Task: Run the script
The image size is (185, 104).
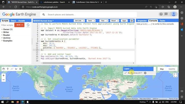Action: click(x=103, y=21)
